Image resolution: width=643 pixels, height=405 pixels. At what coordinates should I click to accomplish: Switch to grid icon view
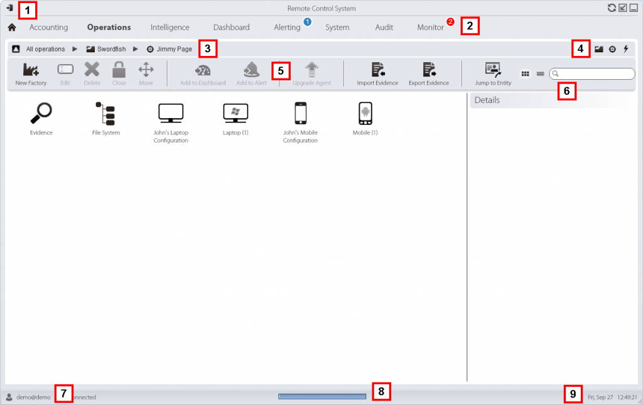[525, 74]
